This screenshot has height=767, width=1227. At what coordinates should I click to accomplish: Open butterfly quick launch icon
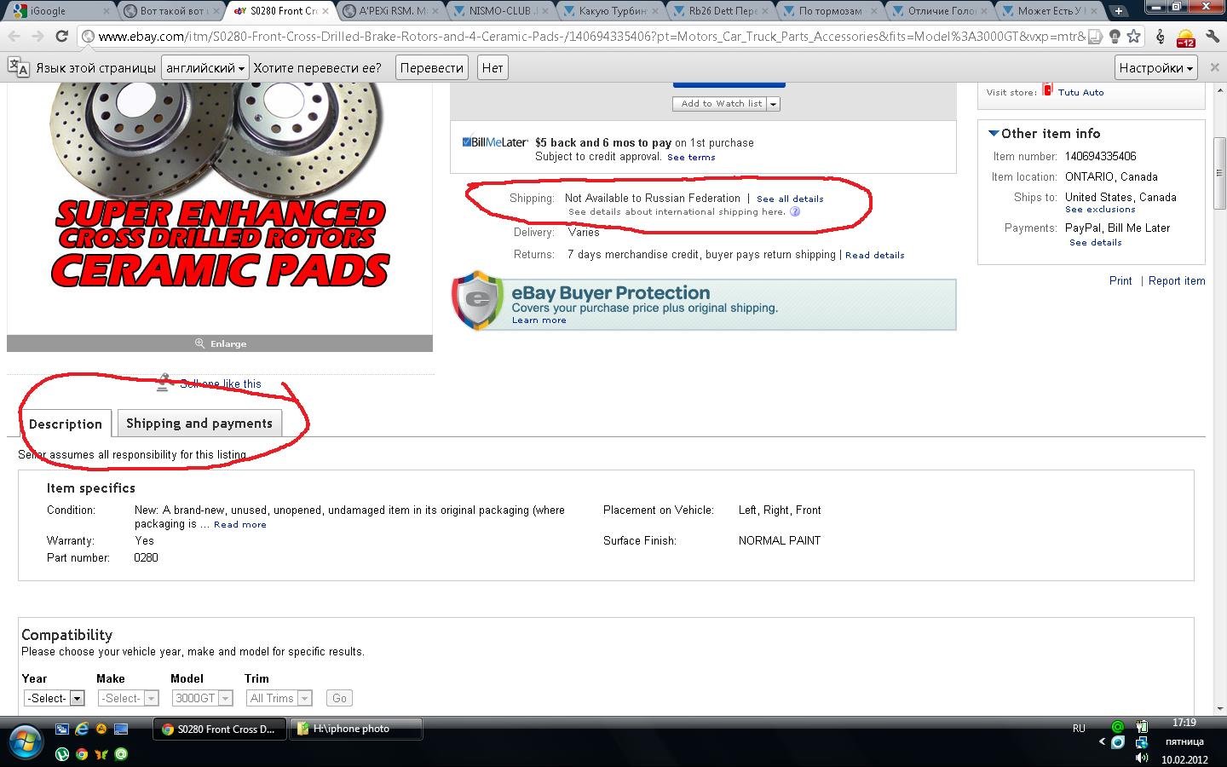pyautogui.click(x=101, y=753)
